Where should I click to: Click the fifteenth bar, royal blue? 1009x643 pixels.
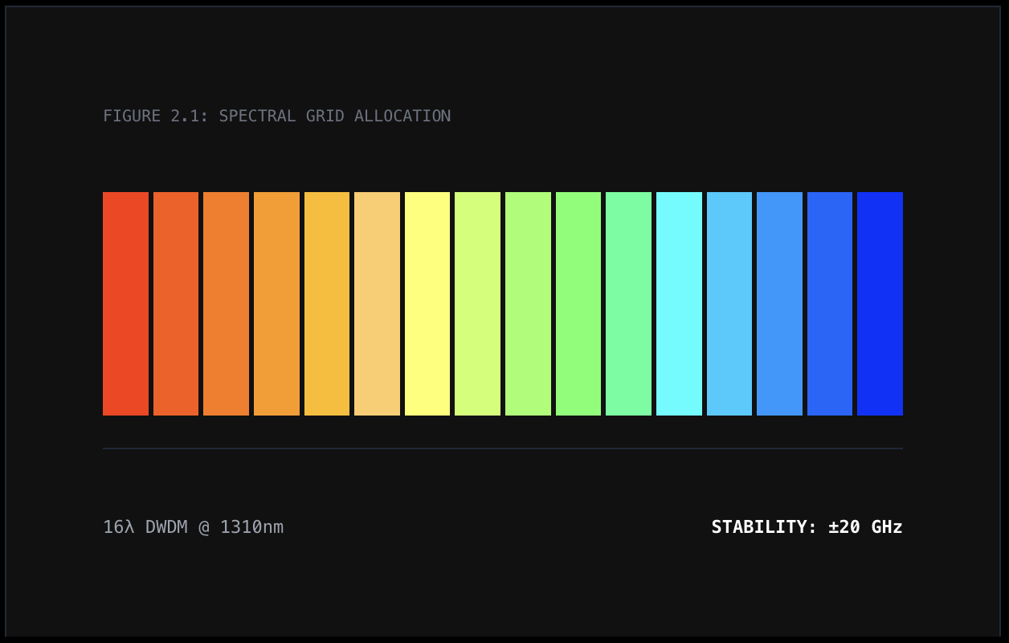(x=830, y=304)
